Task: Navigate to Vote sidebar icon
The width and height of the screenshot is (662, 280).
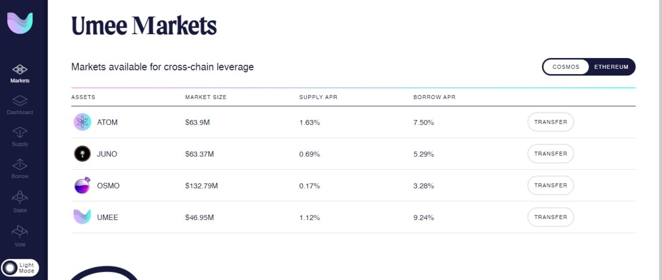Action: coord(20,230)
